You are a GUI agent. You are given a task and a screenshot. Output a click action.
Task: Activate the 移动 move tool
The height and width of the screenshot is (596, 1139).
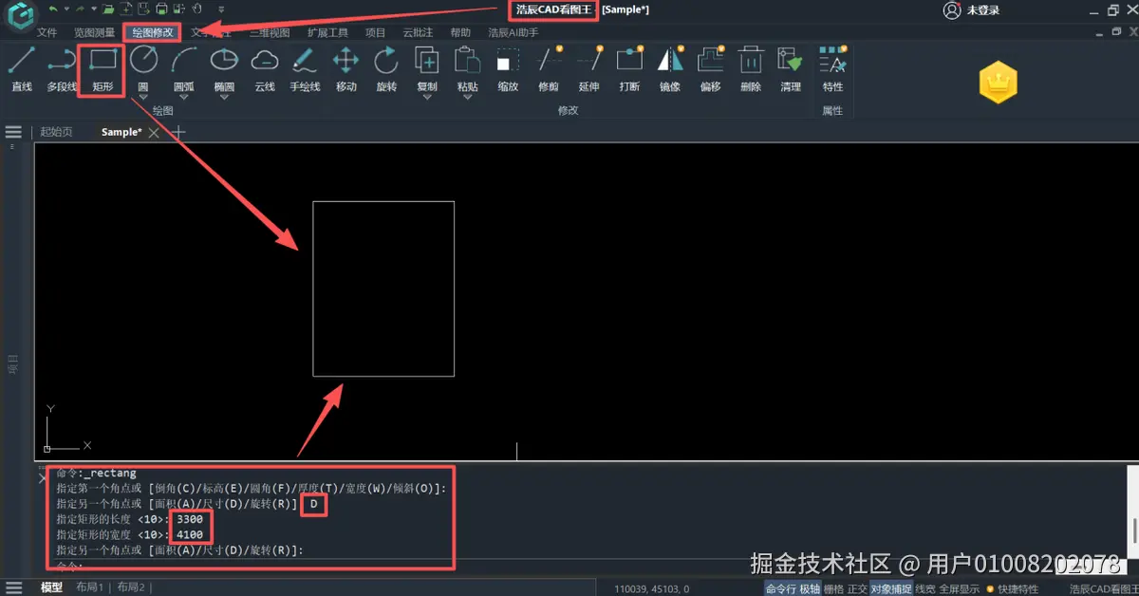pos(345,68)
